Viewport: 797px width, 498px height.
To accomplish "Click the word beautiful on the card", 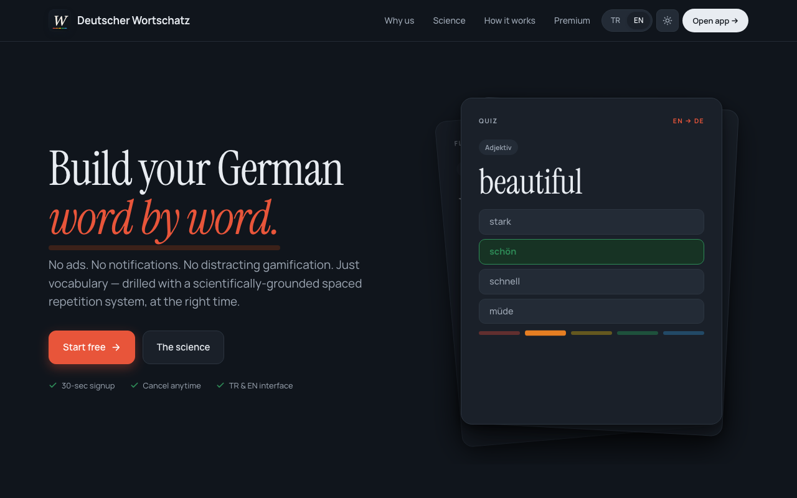I will (x=531, y=182).
